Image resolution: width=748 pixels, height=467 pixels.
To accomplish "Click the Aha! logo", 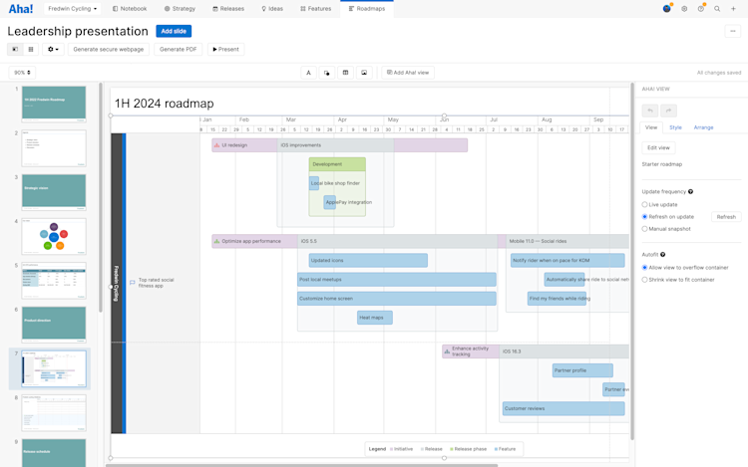I will [x=21, y=9].
